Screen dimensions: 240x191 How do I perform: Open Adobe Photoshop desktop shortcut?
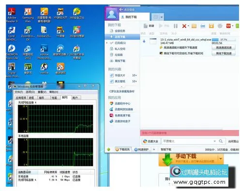point(44,52)
